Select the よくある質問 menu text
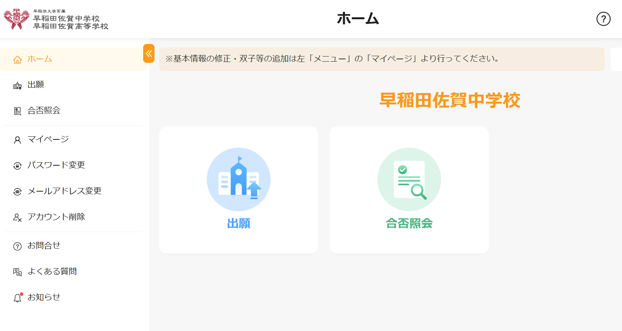 point(52,271)
